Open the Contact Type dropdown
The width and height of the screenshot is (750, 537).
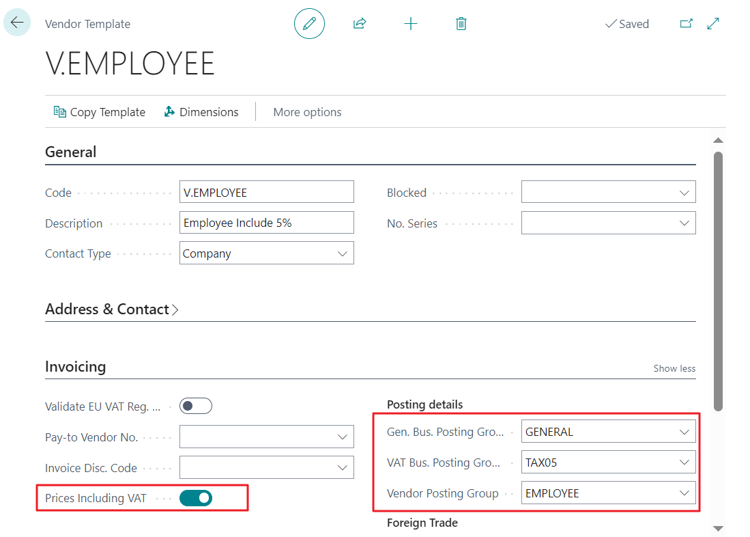[342, 253]
